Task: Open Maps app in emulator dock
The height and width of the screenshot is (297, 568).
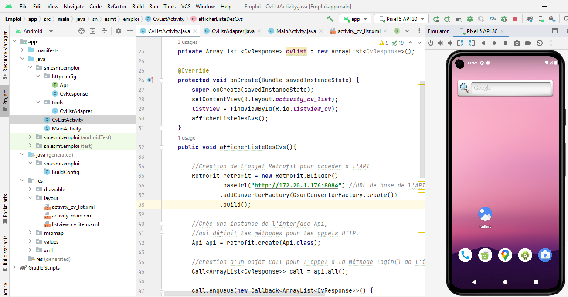Action: click(505, 255)
